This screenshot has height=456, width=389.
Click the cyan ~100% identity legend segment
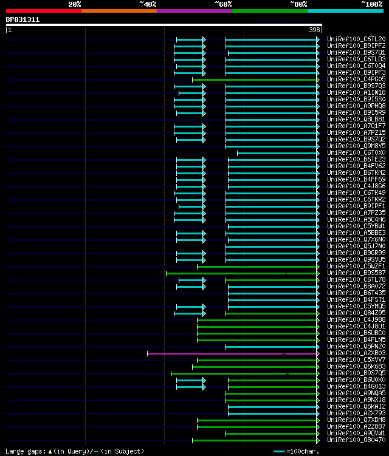coord(345,11)
